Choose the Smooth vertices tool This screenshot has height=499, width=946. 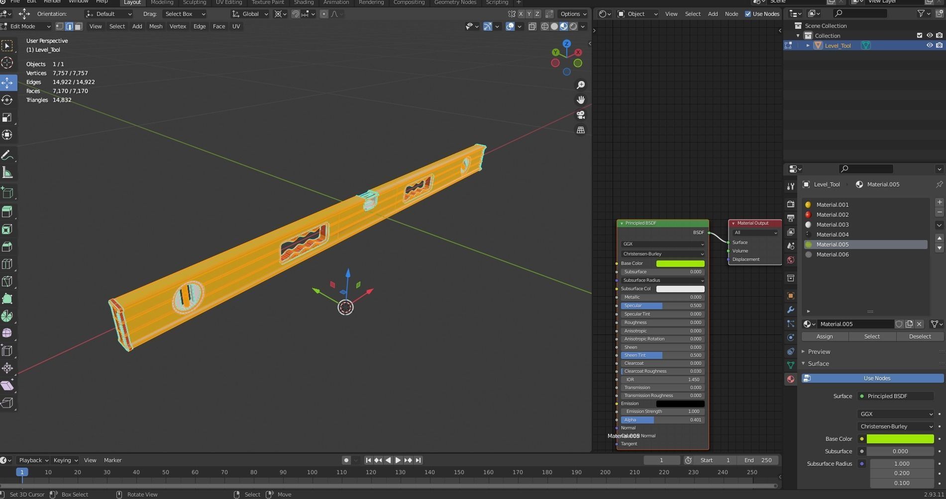pyautogui.click(x=7, y=333)
